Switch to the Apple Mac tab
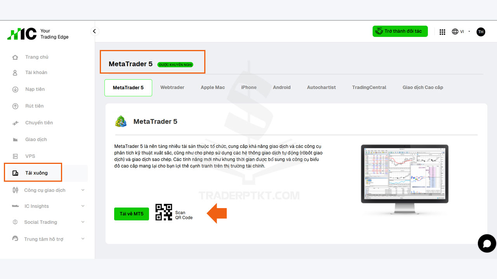Viewport: 497px width, 279px height. coord(213,88)
